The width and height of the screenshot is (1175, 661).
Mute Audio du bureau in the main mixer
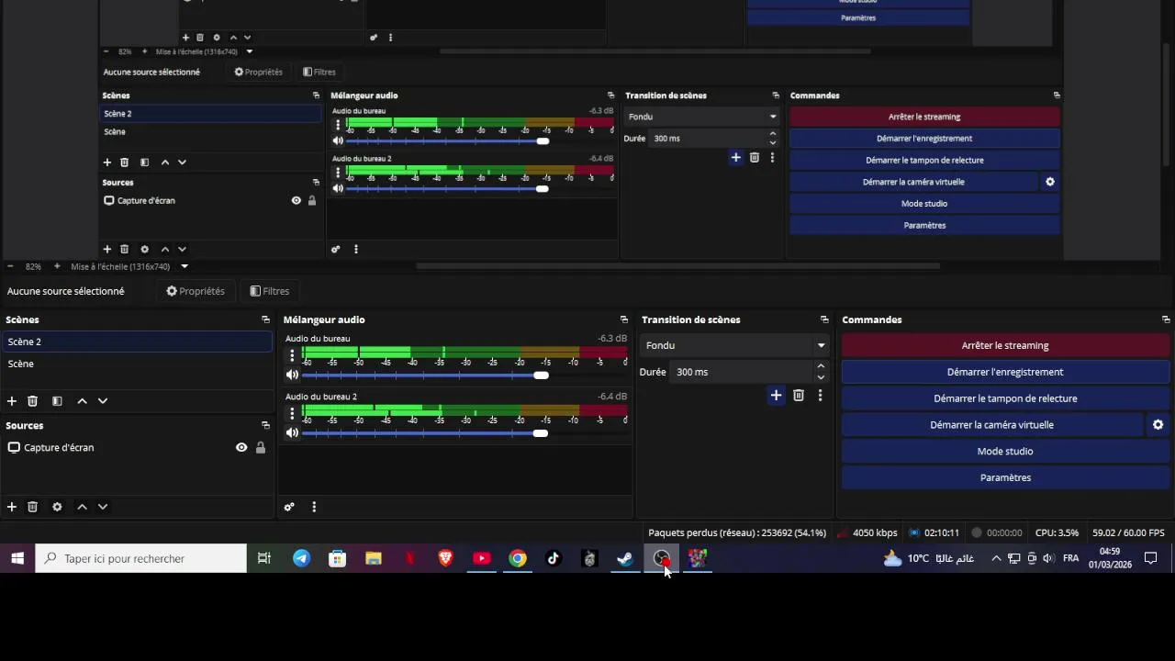coord(292,375)
